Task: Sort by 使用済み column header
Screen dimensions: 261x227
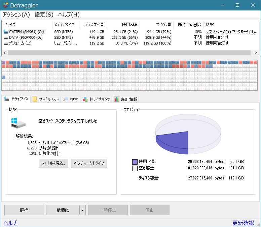Action: 123,25
